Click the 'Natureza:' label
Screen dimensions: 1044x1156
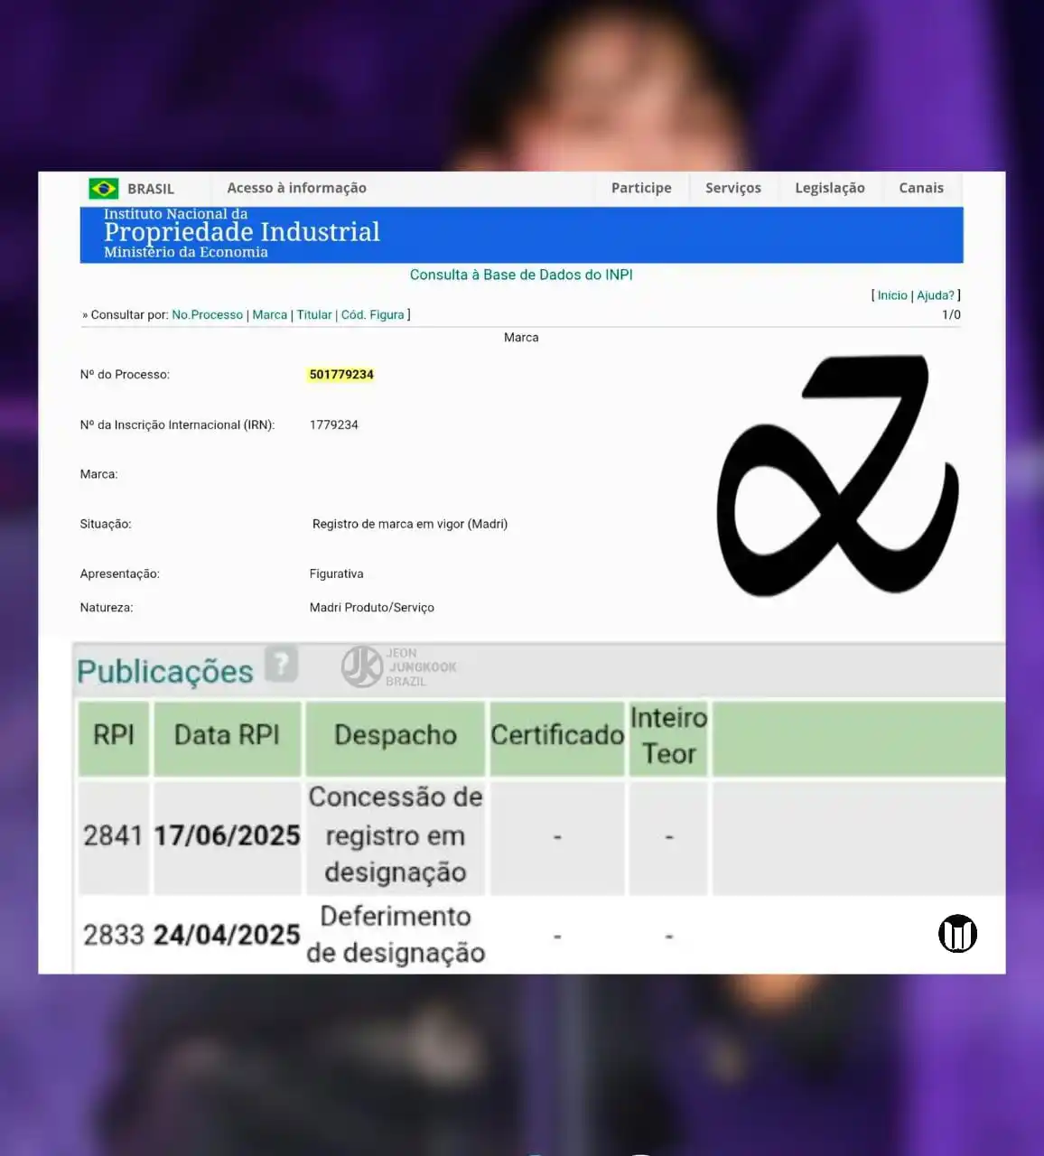(107, 608)
